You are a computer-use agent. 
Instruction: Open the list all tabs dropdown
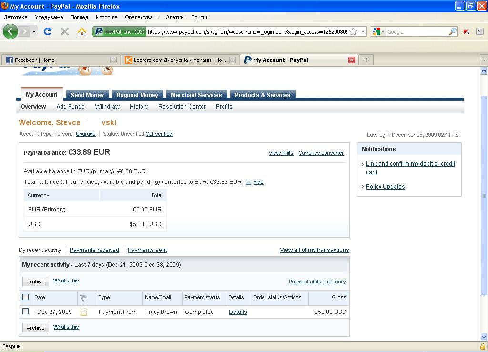pos(484,60)
